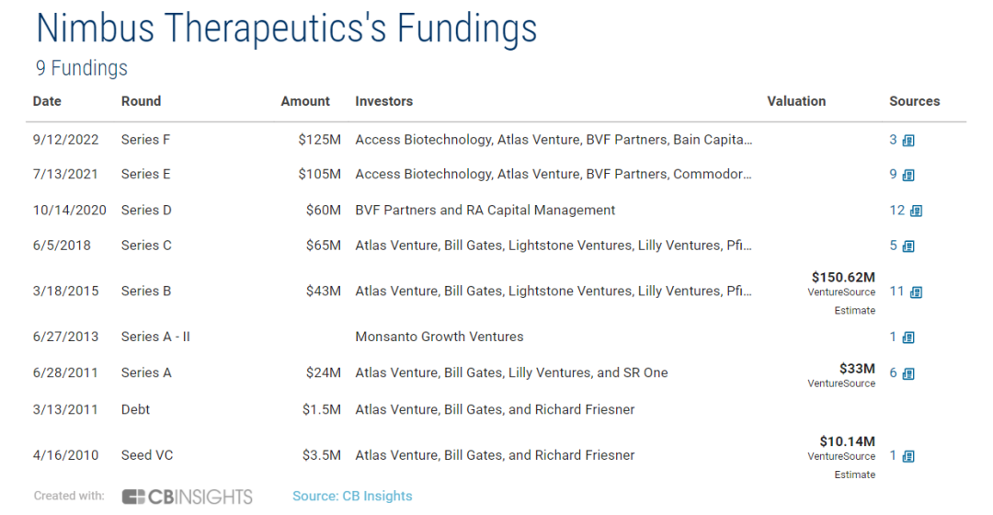Open sources icon for Series D round
The width and height of the screenshot is (993, 515).
coord(916,211)
